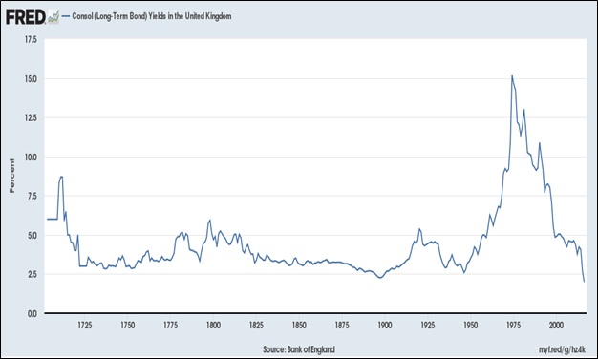598x359 pixels.
Task: Click the small chart icon beside FRED
Action: 53,17
